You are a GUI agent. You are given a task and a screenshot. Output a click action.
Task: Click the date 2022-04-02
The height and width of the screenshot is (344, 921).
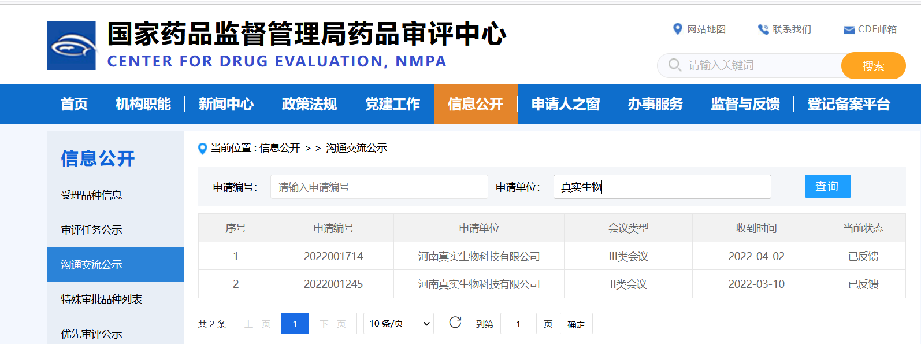coord(756,256)
